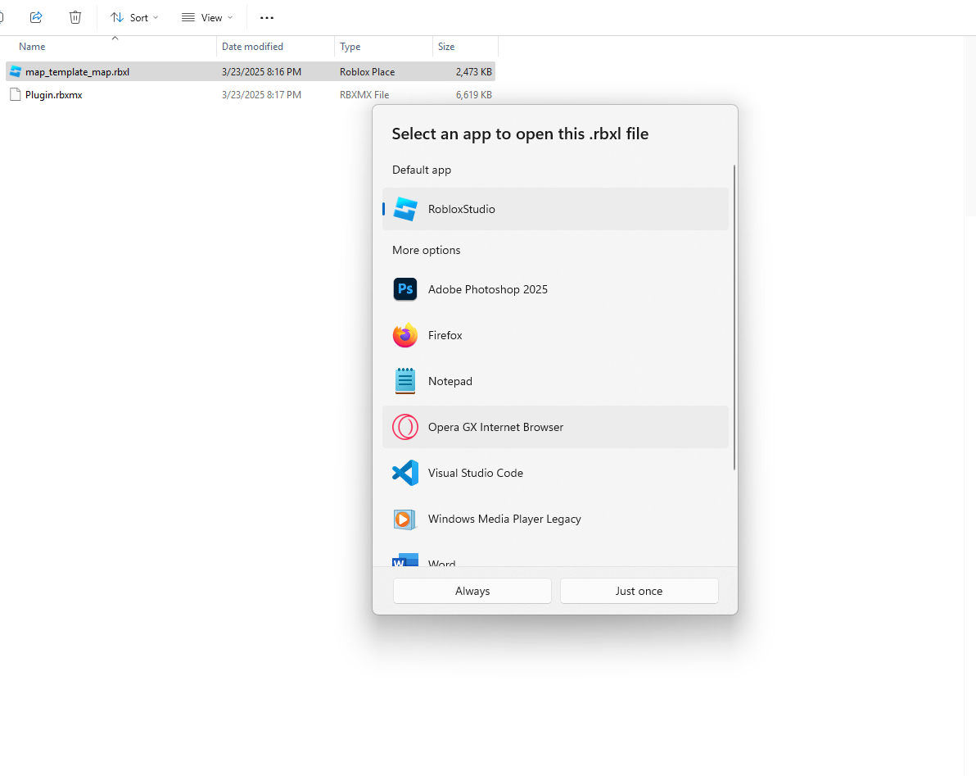Choose RobloxStudio as the default app
This screenshot has height=776, width=976.
click(555, 209)
